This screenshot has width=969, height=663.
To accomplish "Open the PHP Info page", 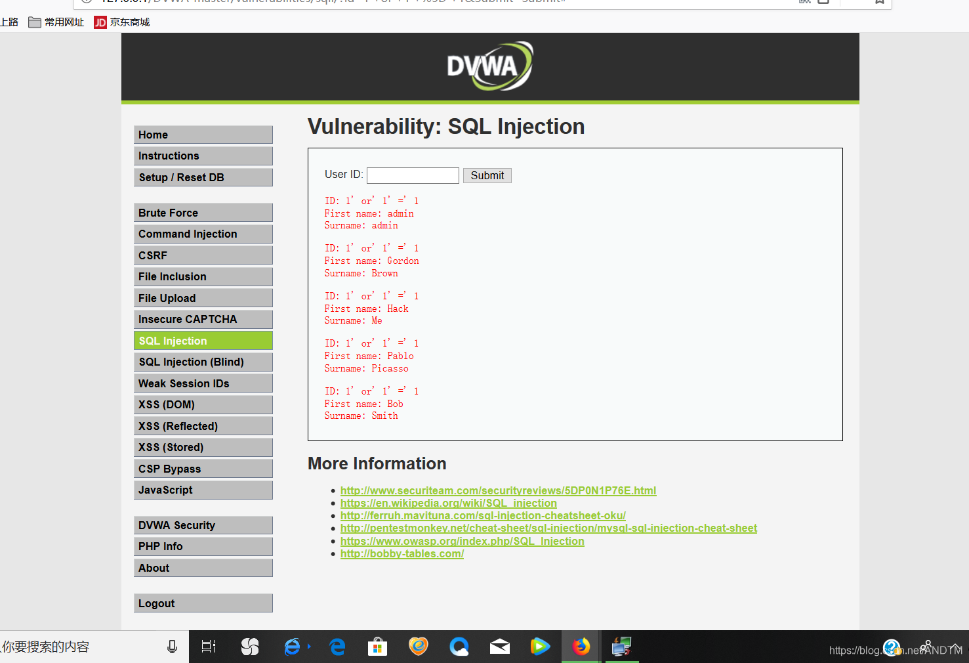I will point(203,546).
